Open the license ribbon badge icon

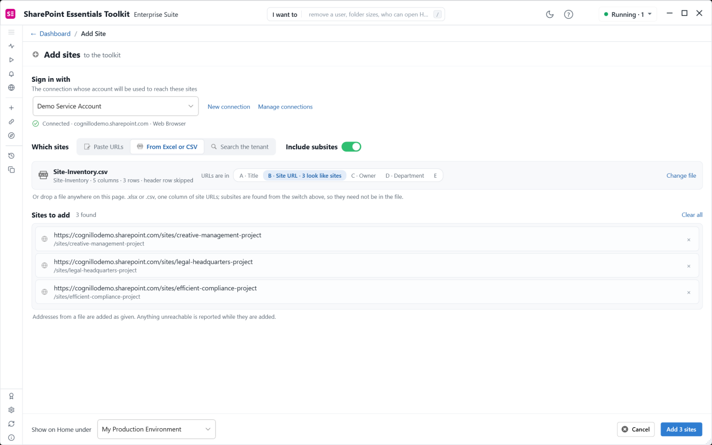pyautogui.click(x=11, y=396)
